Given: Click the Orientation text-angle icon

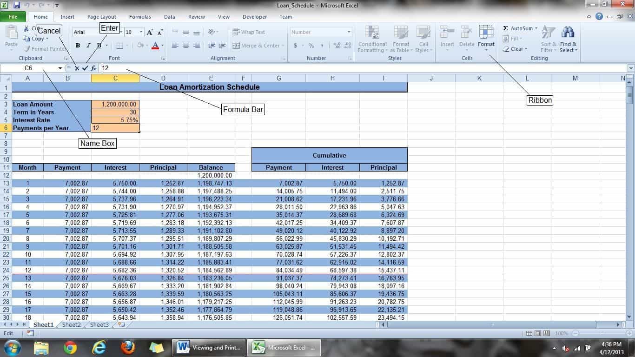Looking at the screenshot, I should point(212,32).
